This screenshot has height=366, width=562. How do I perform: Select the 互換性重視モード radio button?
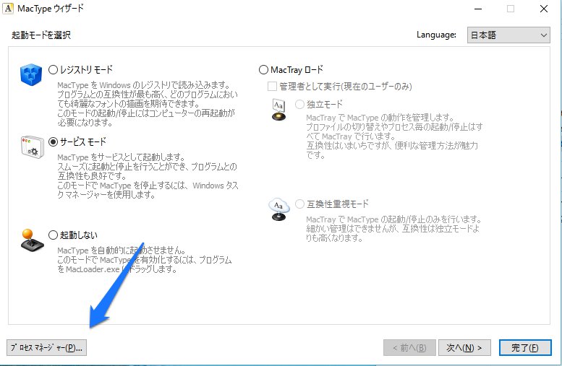pyautogui.click(x=299, y=204)
